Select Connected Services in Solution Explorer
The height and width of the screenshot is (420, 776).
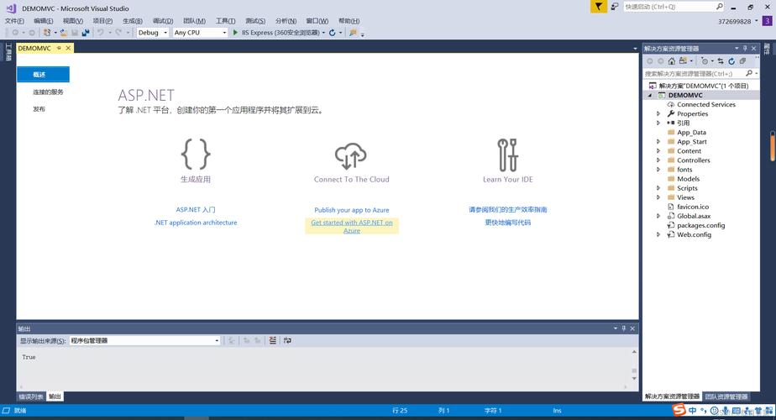point(706,104)
